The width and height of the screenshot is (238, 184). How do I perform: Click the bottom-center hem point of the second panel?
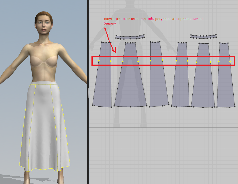130,107
